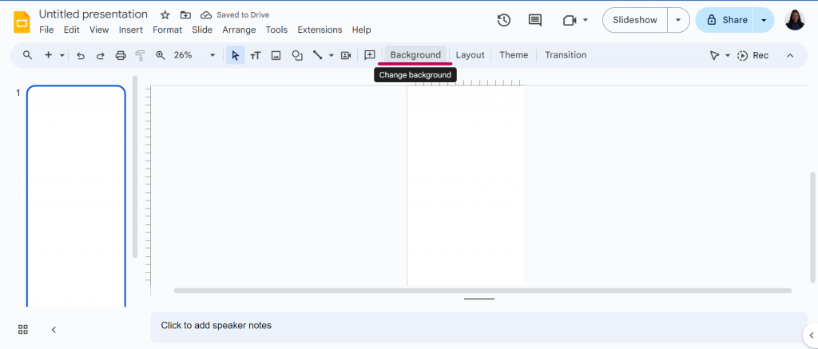818x349 pixels.
Task: Open the View menu
Action: click(x=99, y=30)
